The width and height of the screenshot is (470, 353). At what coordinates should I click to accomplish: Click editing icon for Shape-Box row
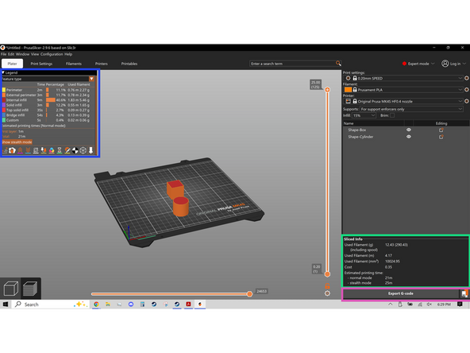point(441,130)
